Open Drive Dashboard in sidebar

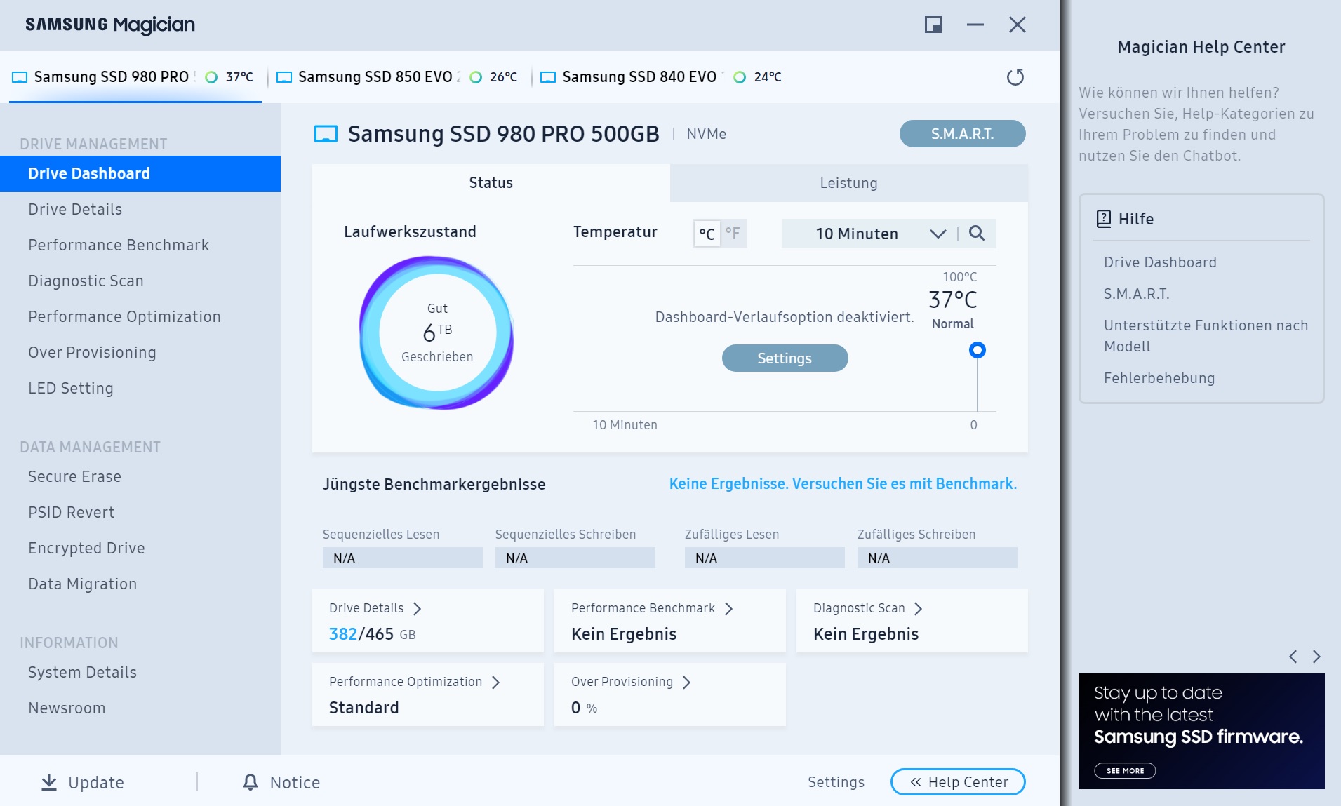coord(140,173)
